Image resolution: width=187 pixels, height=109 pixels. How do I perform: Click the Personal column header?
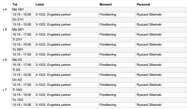click(143, 4)
